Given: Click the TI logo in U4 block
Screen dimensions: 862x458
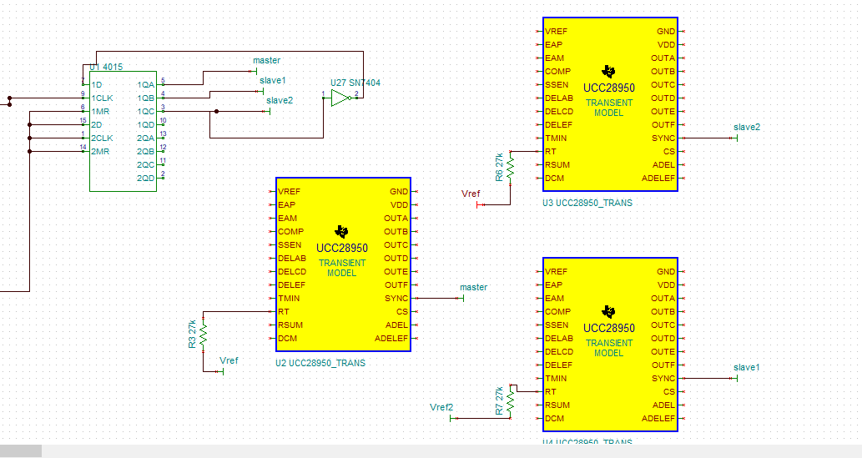Looking at the screenshot, I should pyautogui.click(x=608, y=311).
